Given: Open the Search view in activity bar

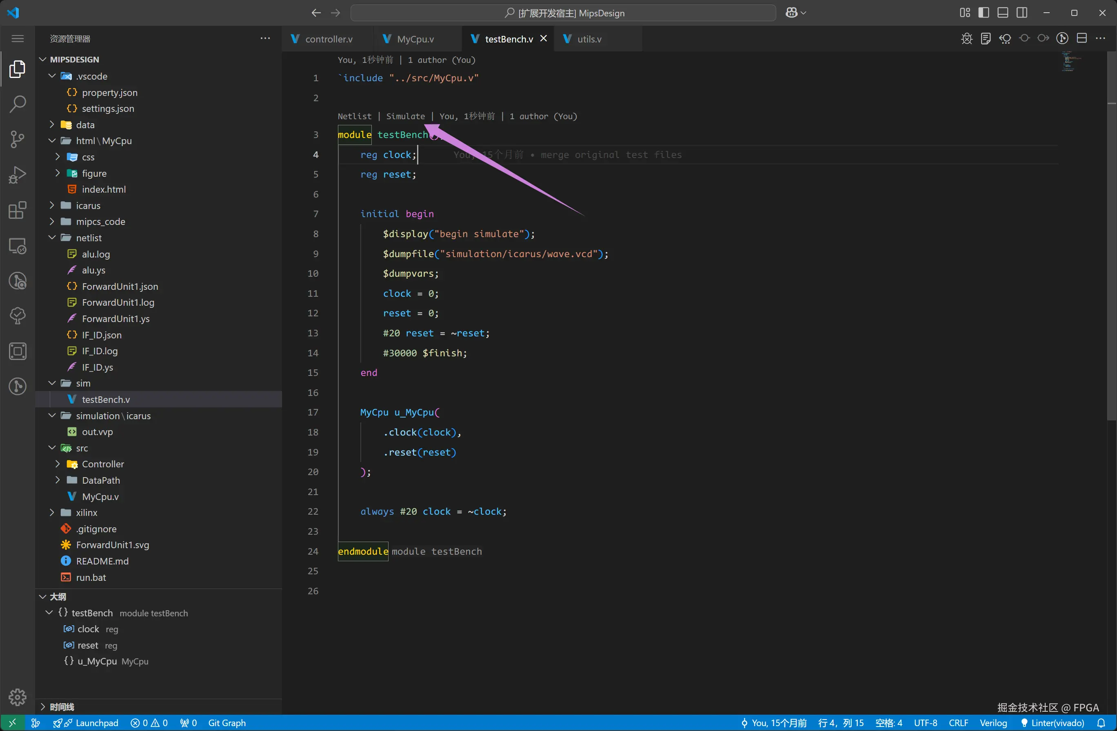Looking at the screenshot, I should [x=18, y=104].
